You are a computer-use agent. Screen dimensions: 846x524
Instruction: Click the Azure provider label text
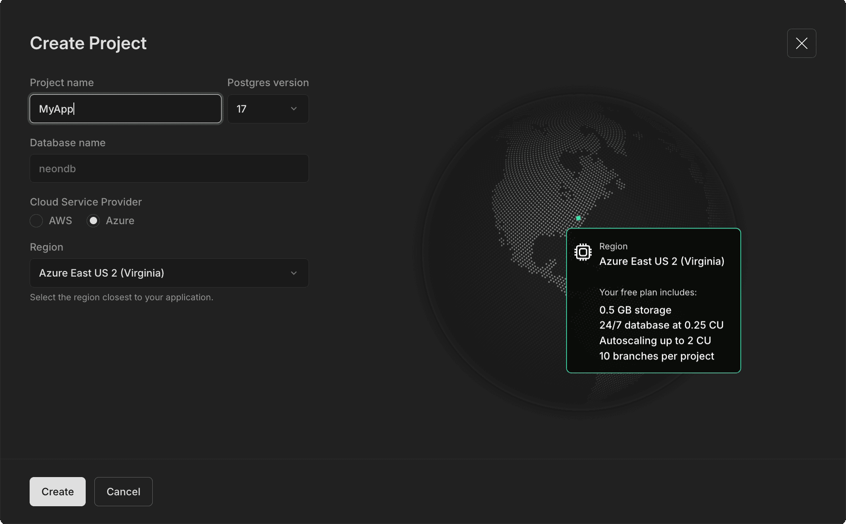point(120,221)
